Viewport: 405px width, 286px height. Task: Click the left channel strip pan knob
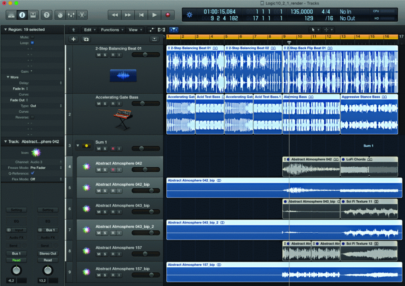tap(16, 270)
